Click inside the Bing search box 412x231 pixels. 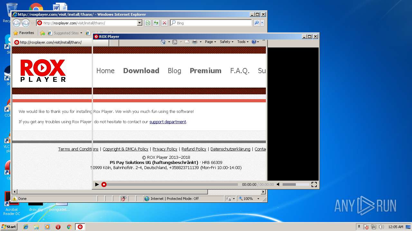tap(211, 23)
